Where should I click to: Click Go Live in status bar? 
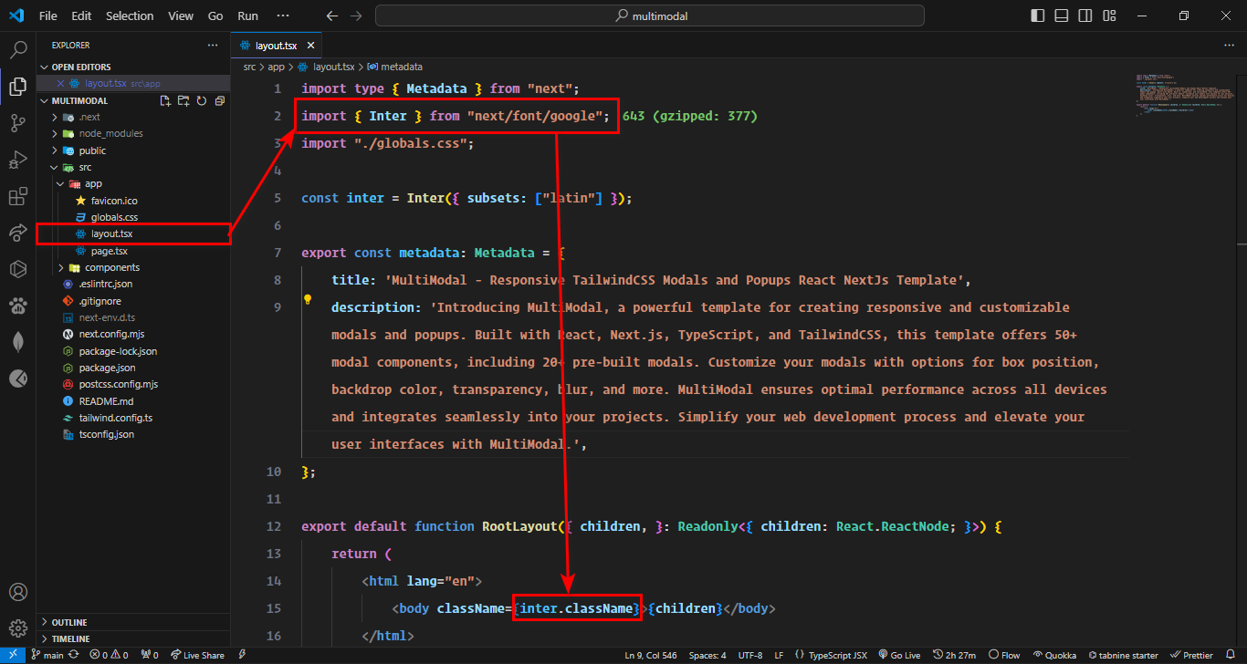click(897, 655)
